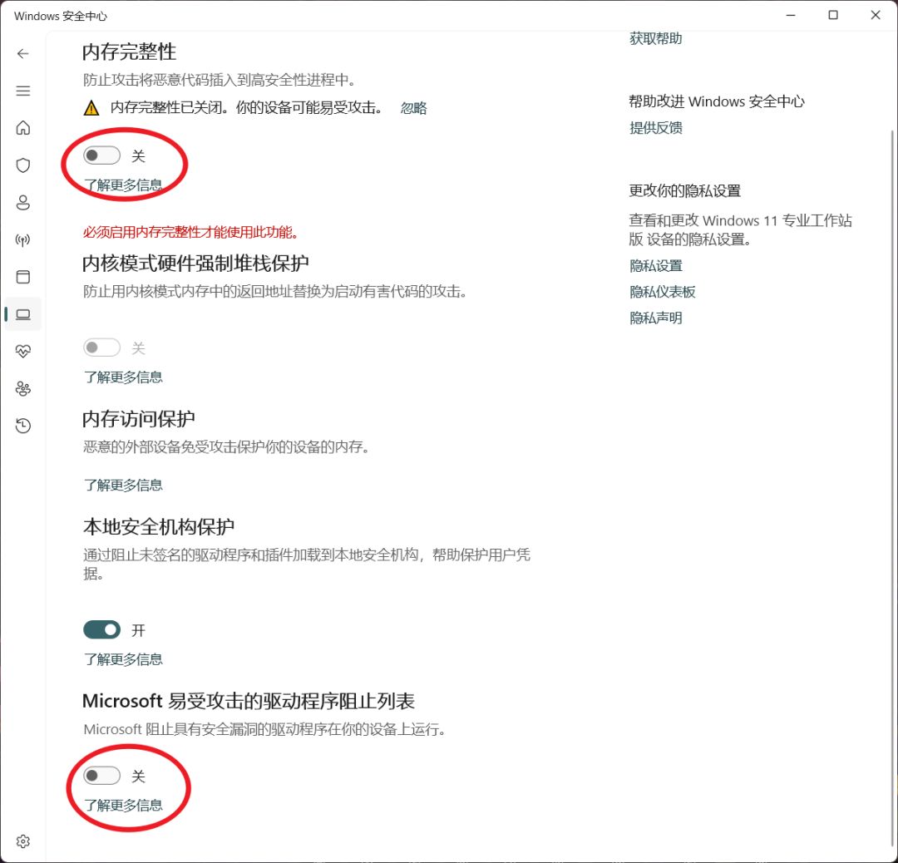Enable Microsoft 易受攻击的驱动程序阻止列表 toggle

(102, 776)
